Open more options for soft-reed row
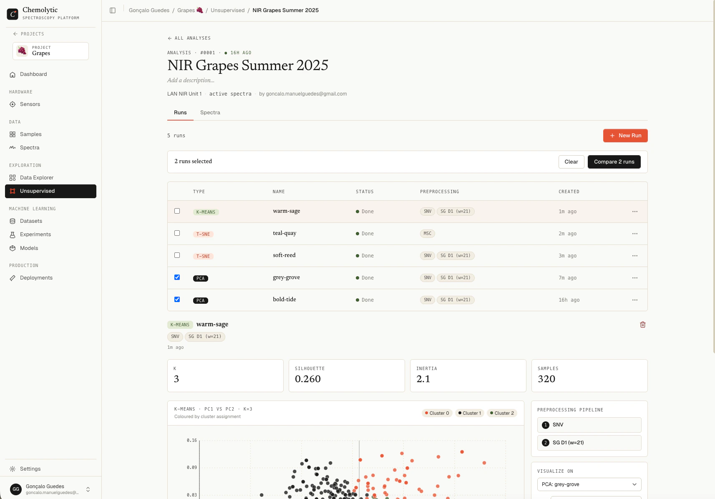This screenshot has height=499, width=715. pos(635,256)
